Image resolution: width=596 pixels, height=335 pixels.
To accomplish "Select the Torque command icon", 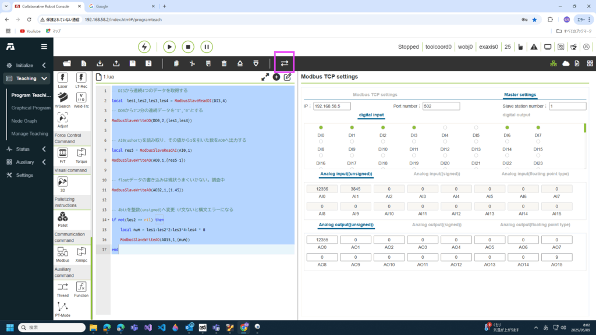I will (x=81, y=156).
